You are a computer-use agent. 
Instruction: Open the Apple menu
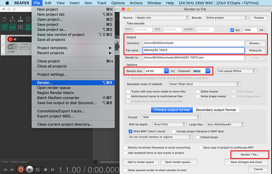[x=7, y=3]
